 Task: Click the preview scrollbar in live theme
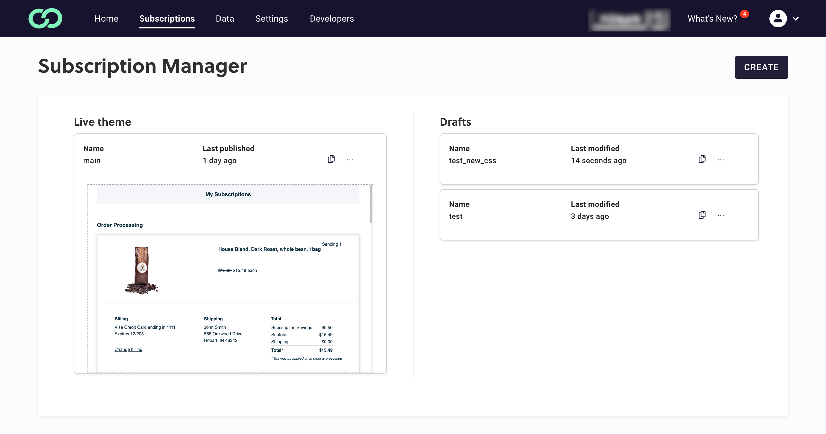pyautogui.click(x=371, y=204)
